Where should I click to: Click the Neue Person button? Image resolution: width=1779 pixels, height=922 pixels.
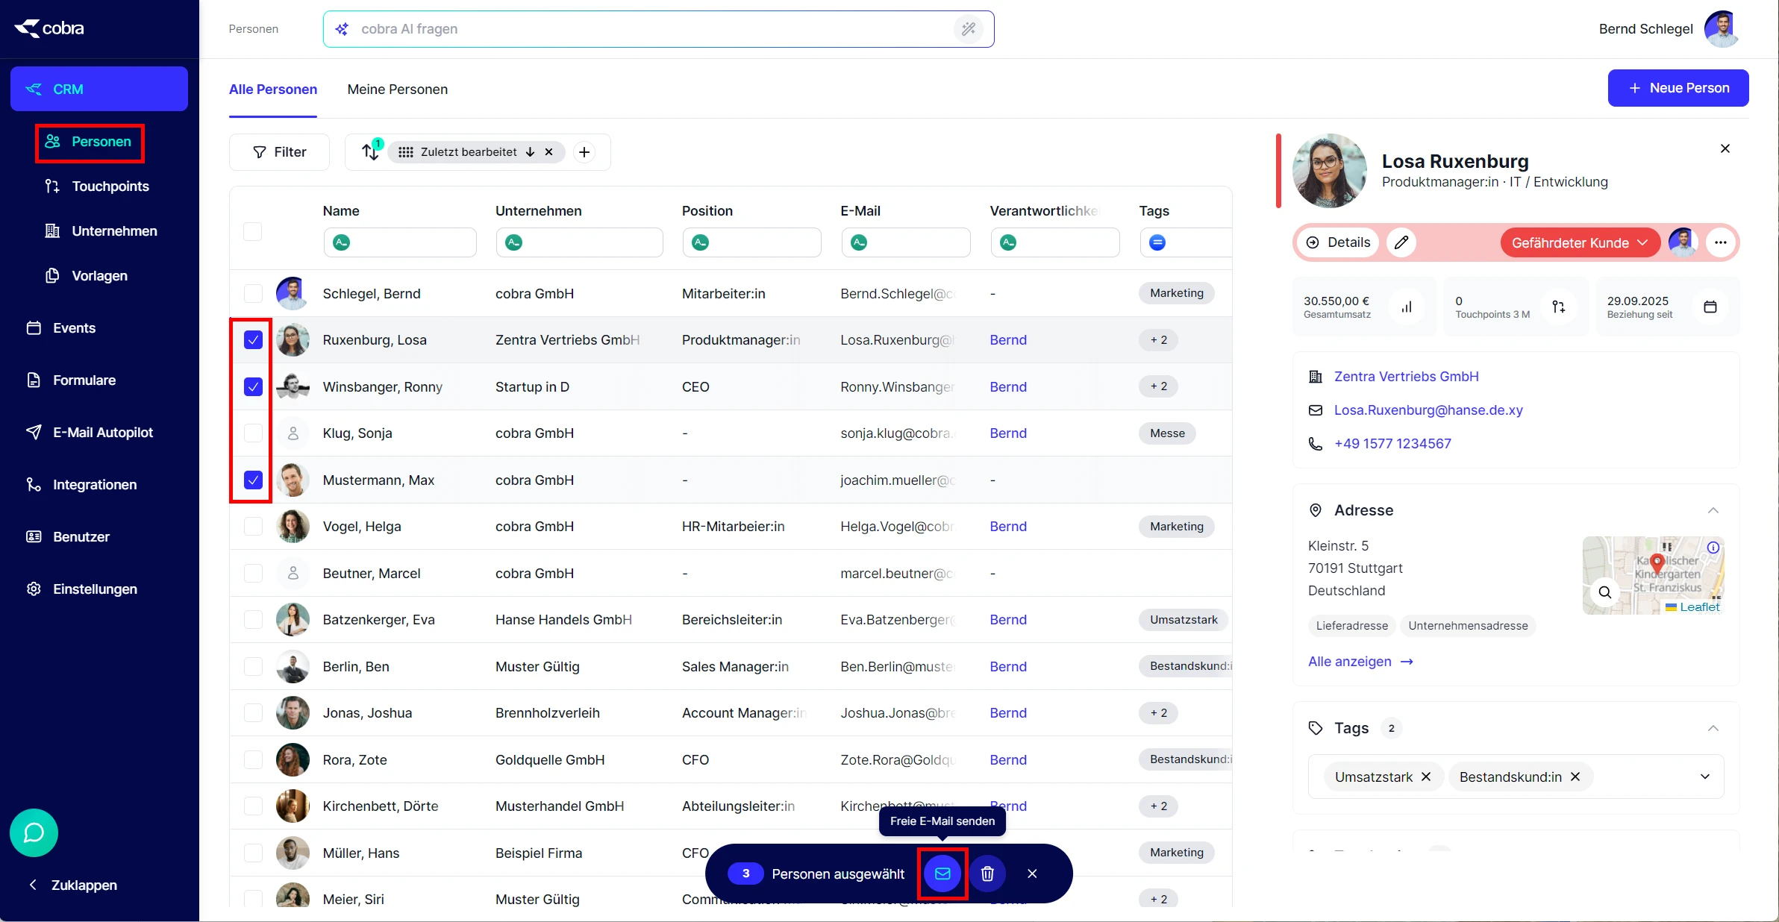[x=1678, y=88]
